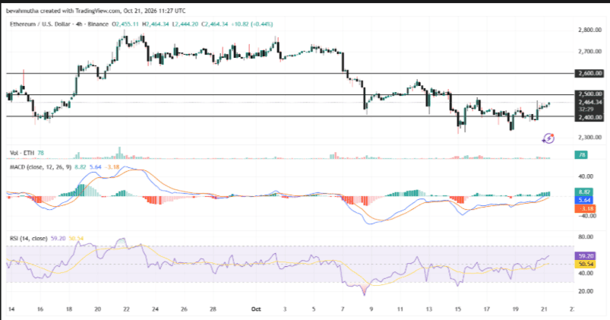
Task: Click the change value +10.82 (+0.44%)
Action: [x=252, y=24]
